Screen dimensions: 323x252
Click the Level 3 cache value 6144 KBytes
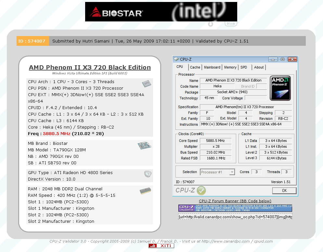click(x=276, y=158)
